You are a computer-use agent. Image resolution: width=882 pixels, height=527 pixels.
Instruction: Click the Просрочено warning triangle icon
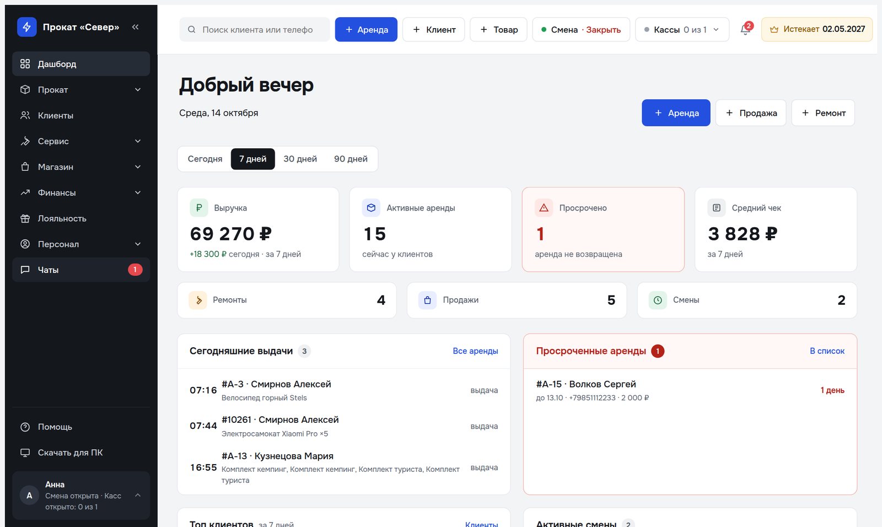coord(544,208)
